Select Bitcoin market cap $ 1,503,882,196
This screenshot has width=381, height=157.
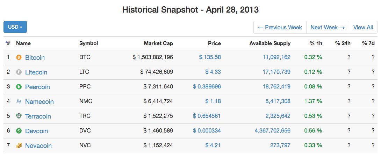tap(153, 57)
